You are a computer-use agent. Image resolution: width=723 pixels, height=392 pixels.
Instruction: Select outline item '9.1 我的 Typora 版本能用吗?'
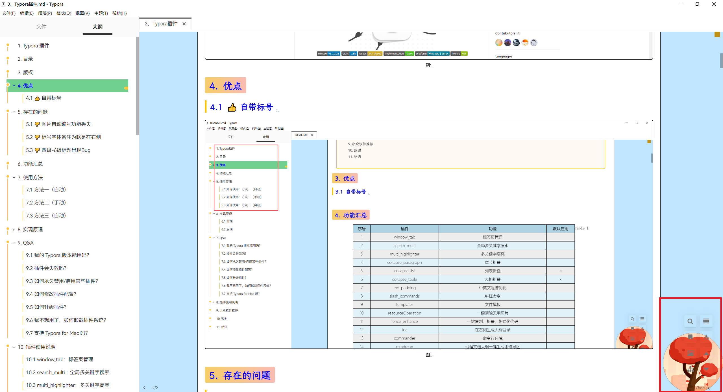tap(58, 255)
